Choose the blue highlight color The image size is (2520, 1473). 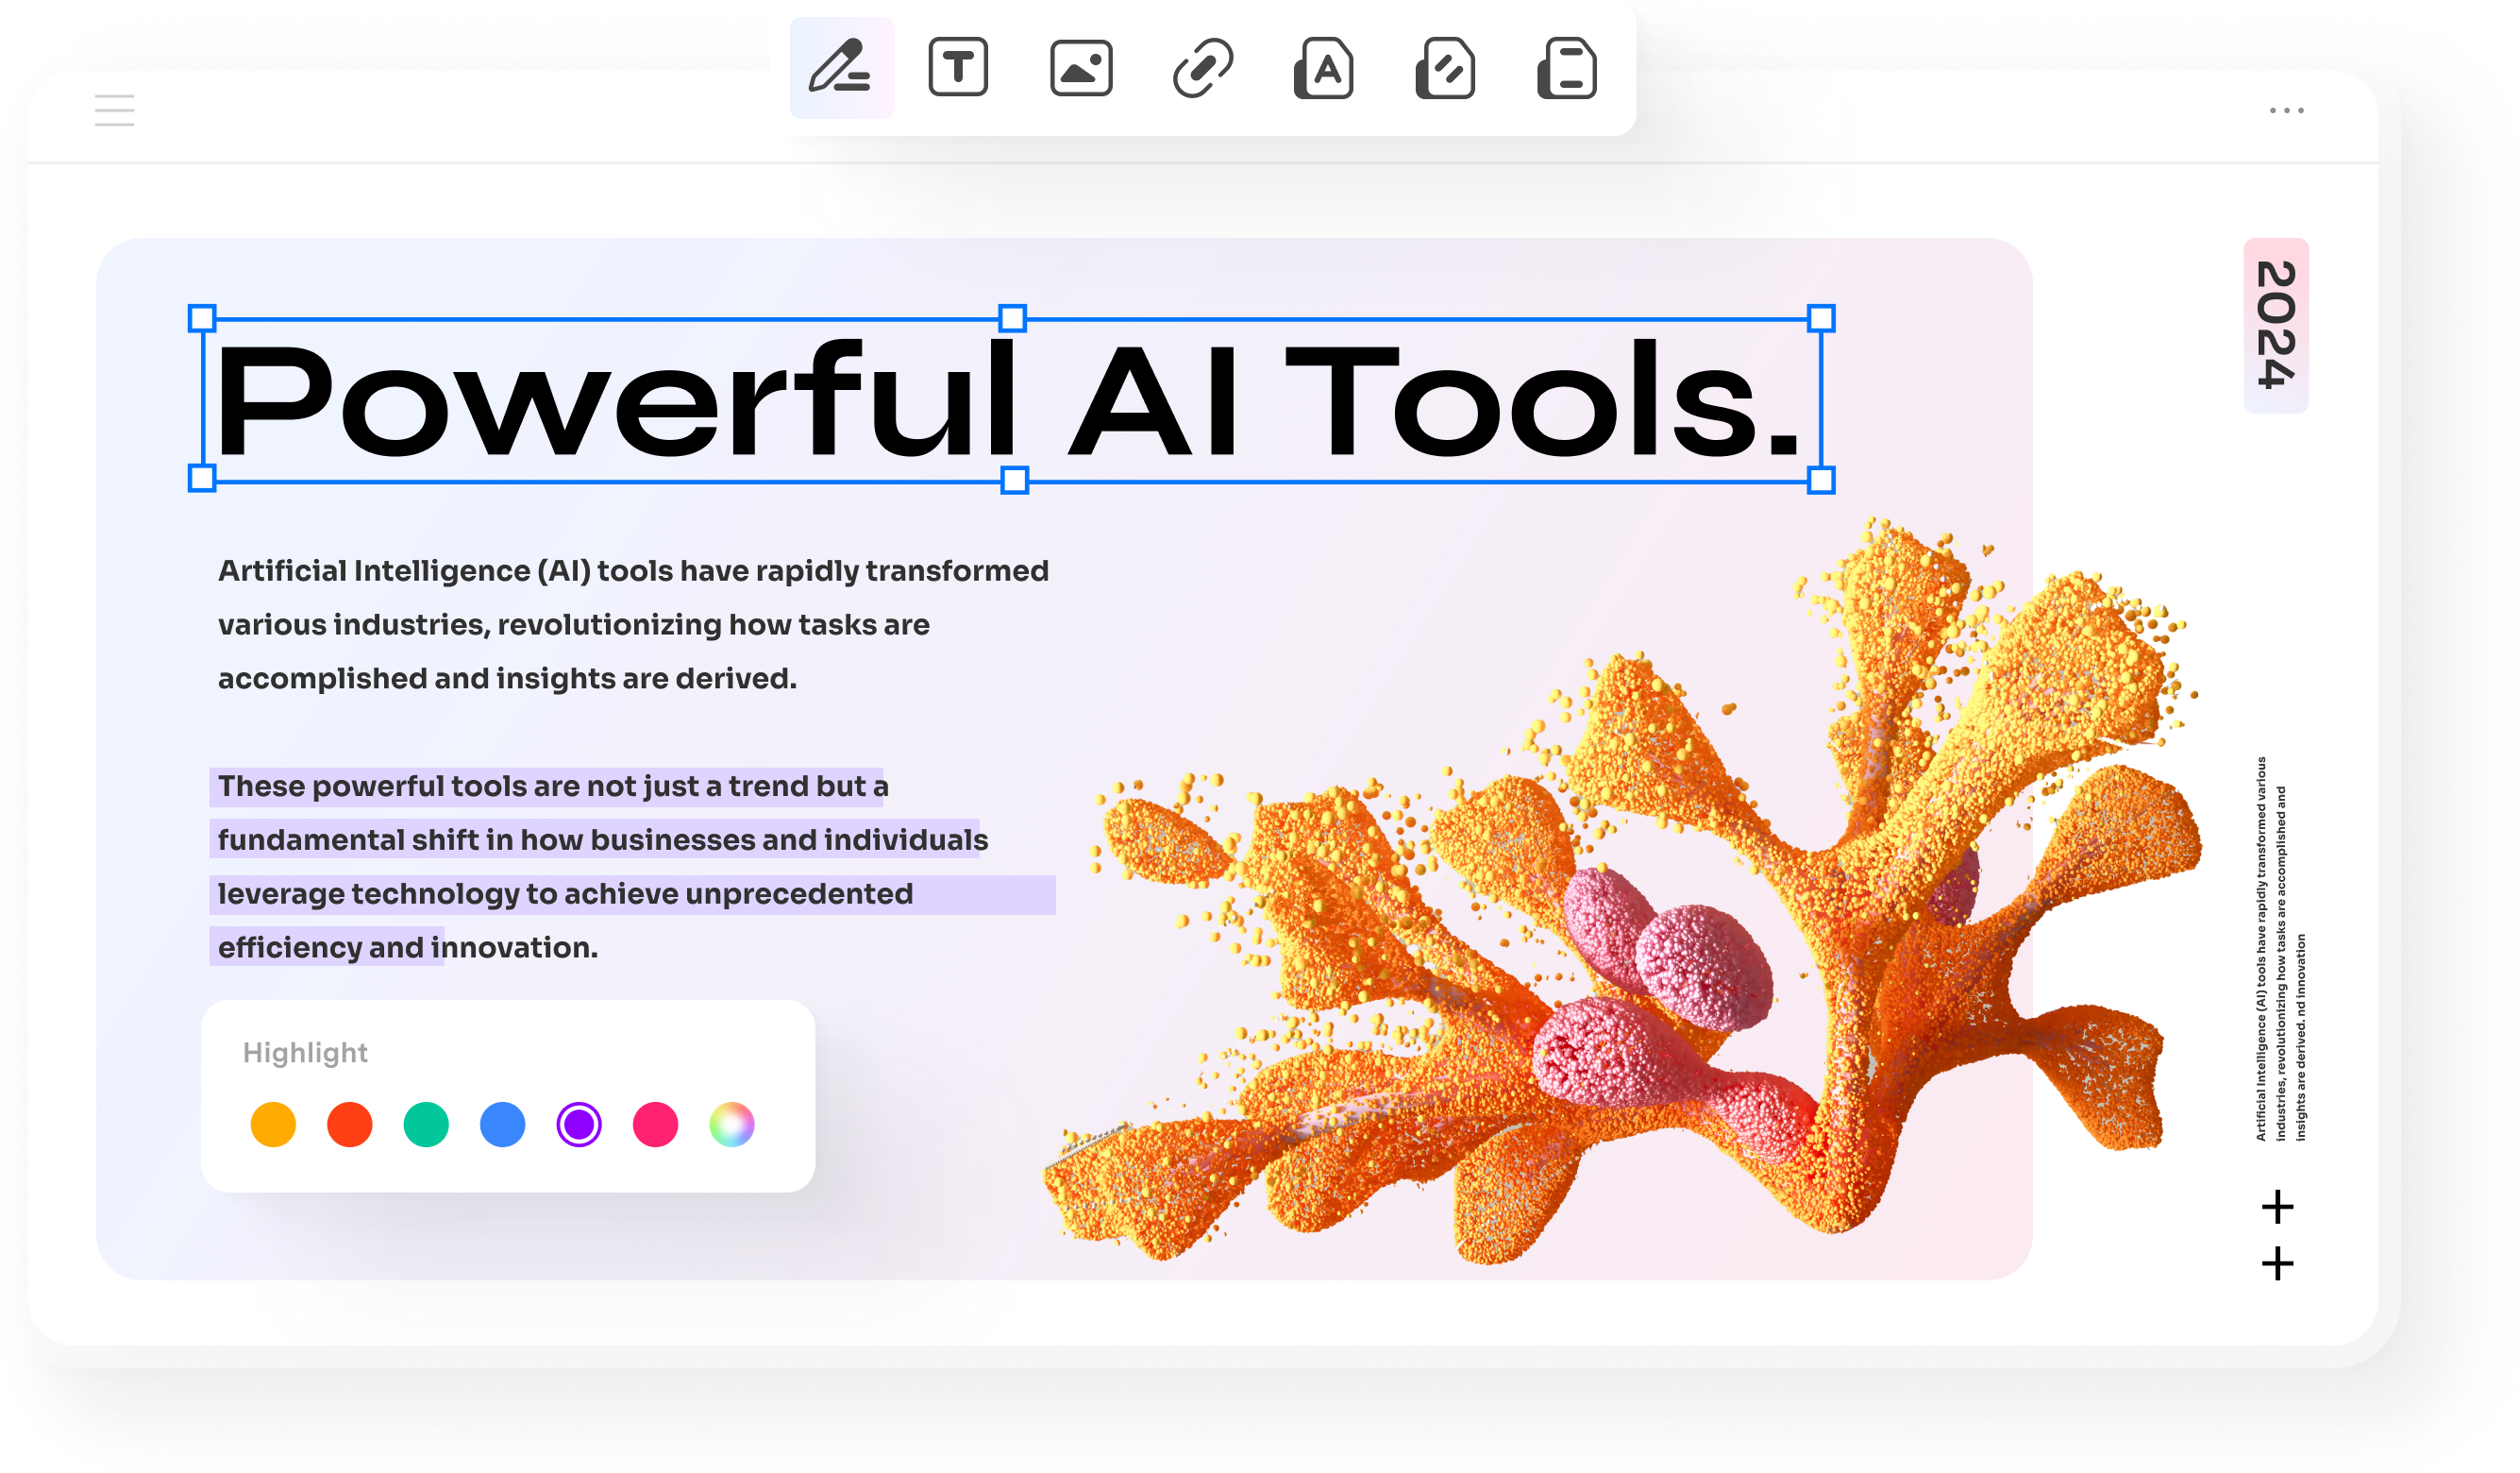[503, 1125]
